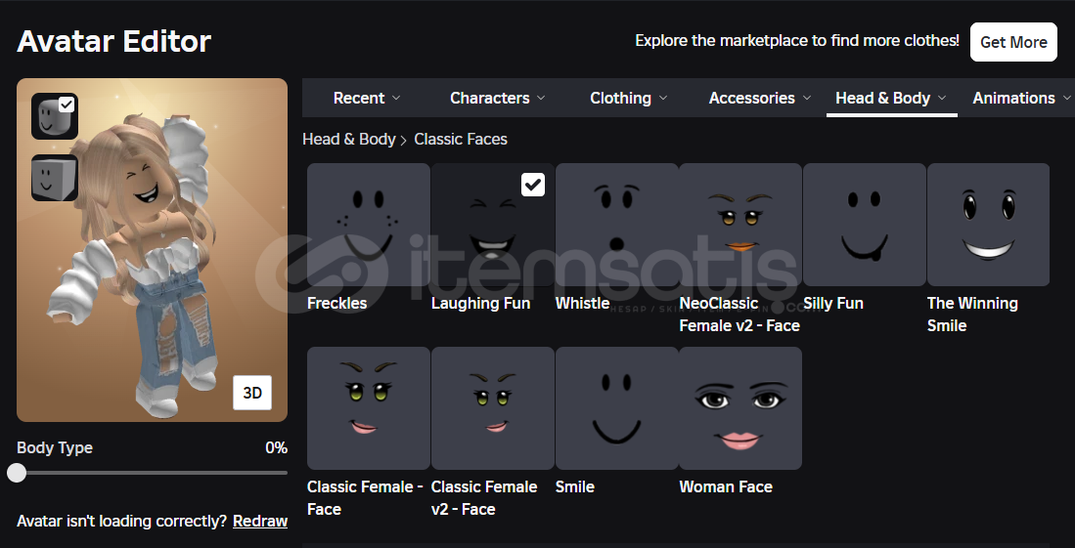The height and width of the screenshot is (548, 1075).
Task: Click the avatar preview image
Action: tap(153, 249)
